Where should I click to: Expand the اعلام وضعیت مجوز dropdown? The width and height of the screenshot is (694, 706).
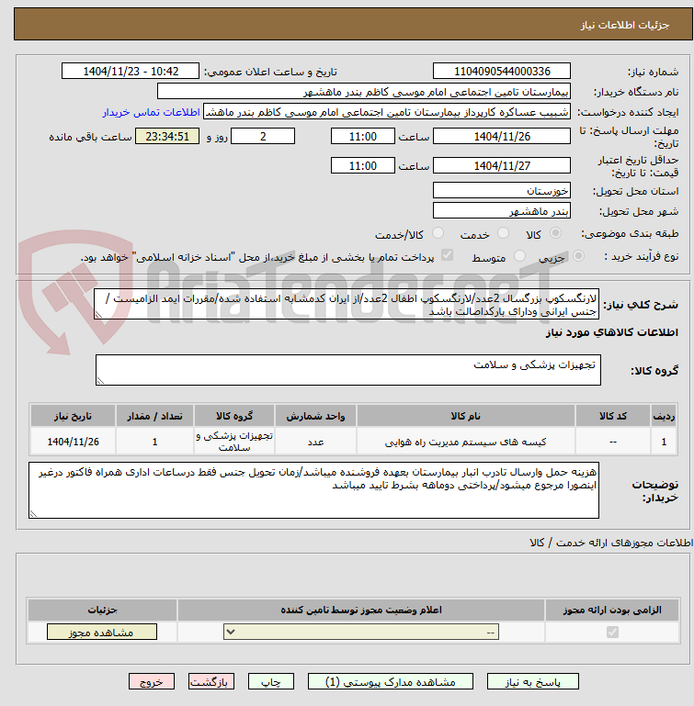(361, 633)
